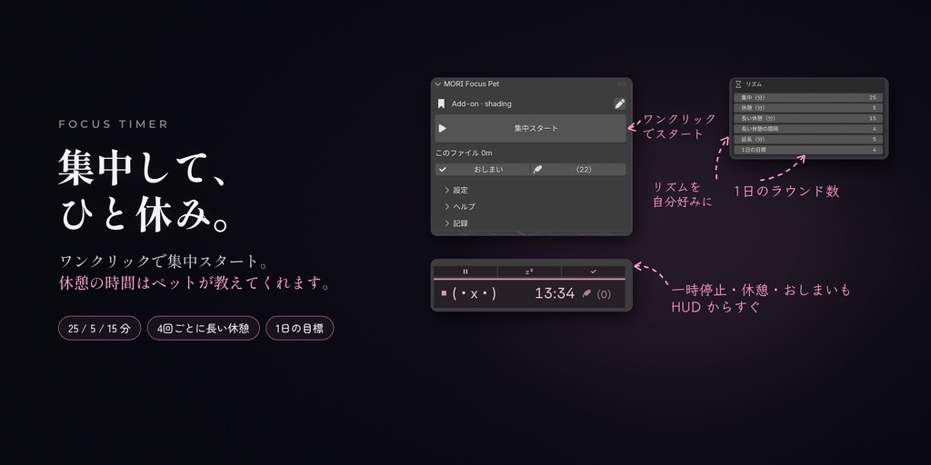Click the Add-on - shading label
This screenshot has width=931, height=465.
point(482,104)
